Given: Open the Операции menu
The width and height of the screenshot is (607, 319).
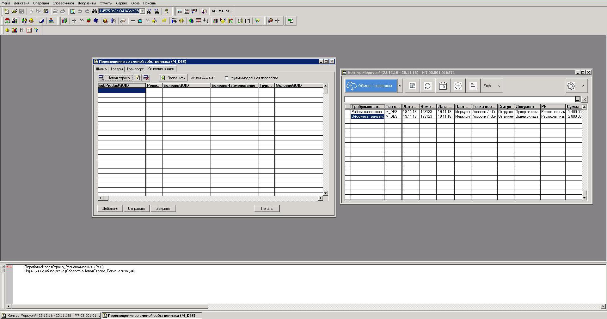Looking at the screenshot, I should [x=41, y=3].
